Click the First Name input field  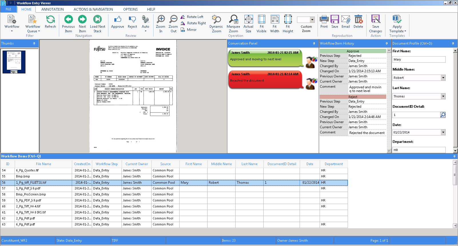[x=419, y=59]
